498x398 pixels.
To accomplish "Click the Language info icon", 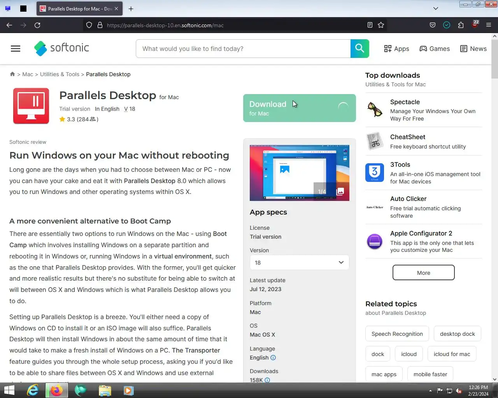I will click(x=273, y=358).
